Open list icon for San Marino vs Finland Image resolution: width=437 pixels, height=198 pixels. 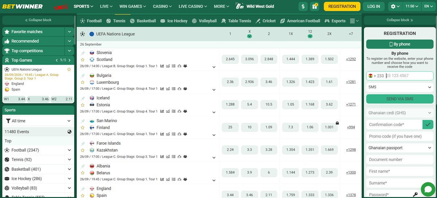[173, 134]
